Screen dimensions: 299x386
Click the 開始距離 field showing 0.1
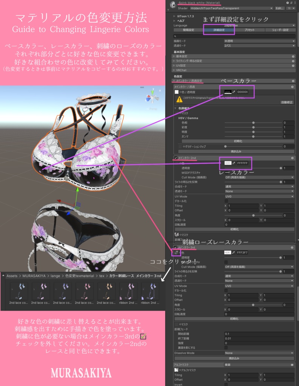tap(259, 334)
